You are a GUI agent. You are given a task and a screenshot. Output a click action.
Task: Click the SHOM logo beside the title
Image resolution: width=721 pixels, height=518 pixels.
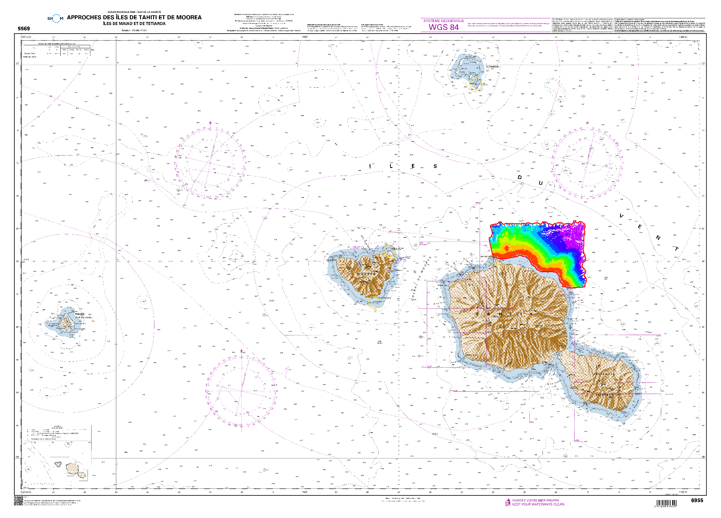tap(55, 18)
